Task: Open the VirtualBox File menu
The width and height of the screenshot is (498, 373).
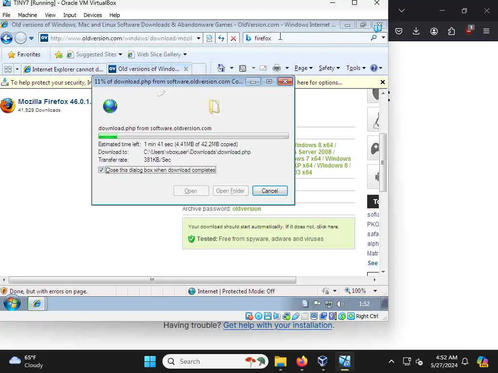Action: [6, 15]
